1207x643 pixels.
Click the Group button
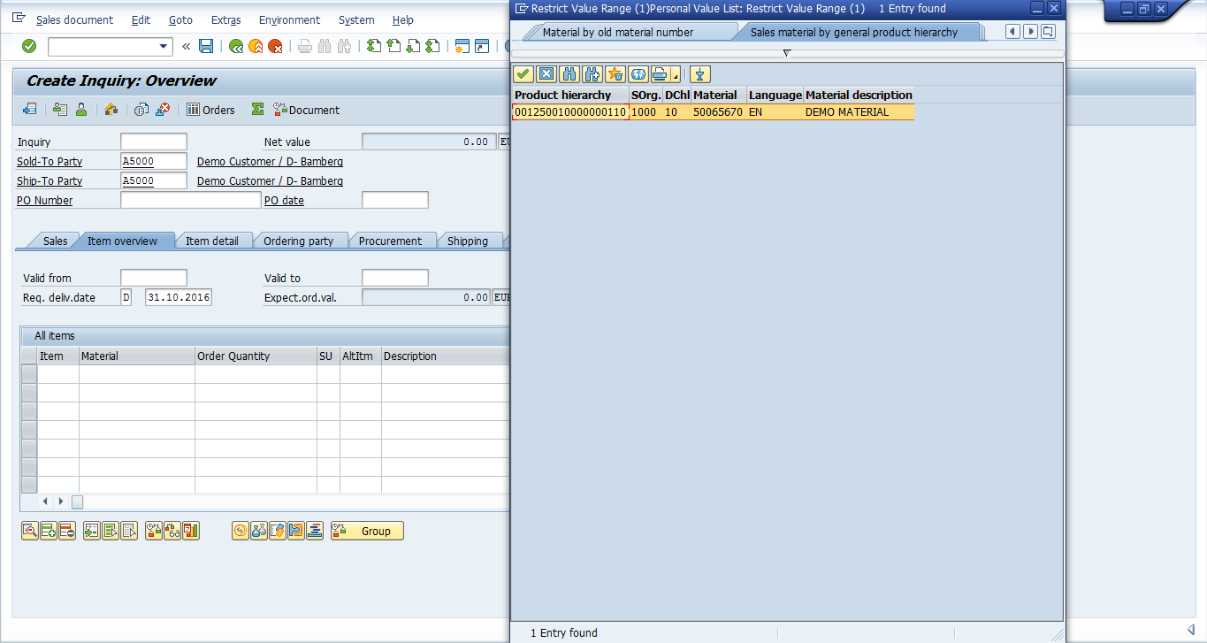367,531
